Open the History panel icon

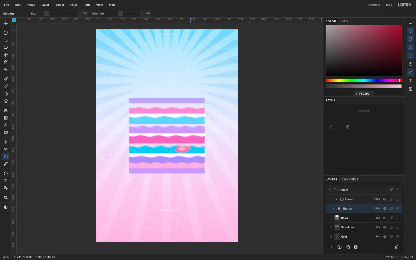[x=411, y=64]
